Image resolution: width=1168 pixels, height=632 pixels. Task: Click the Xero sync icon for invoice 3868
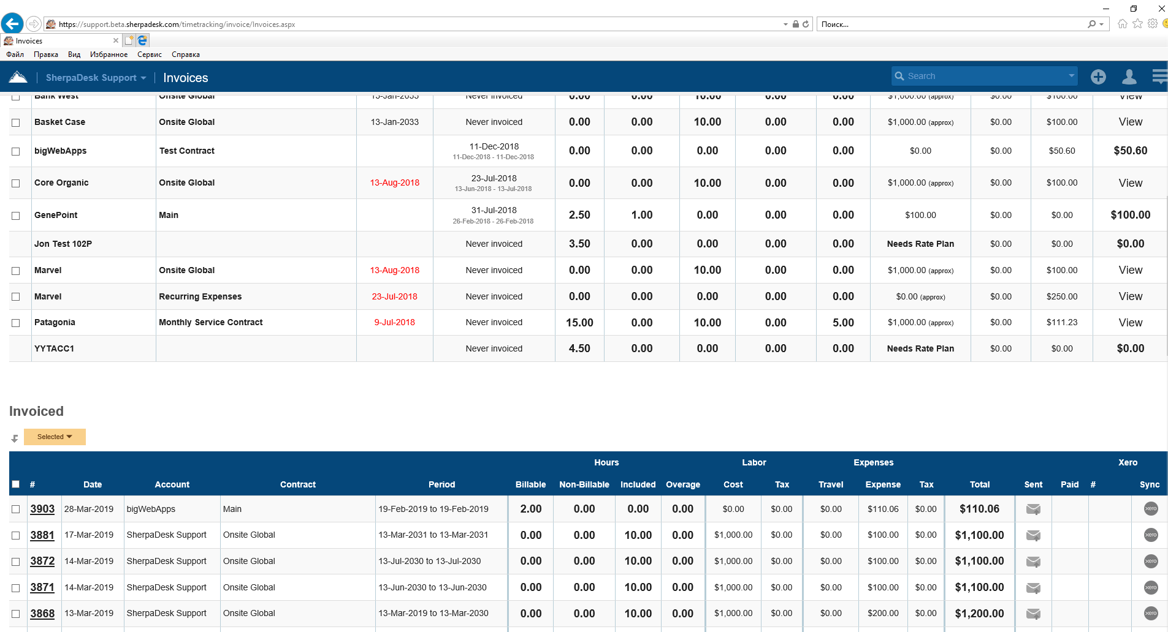[x=1151, y=614]
